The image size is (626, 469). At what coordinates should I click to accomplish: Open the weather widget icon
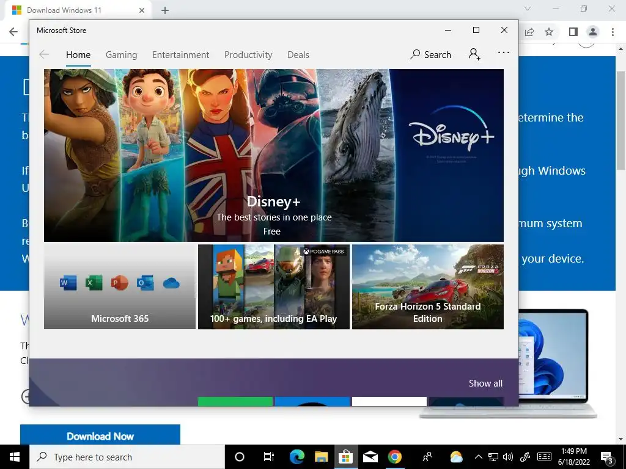[x=456, y=457]
